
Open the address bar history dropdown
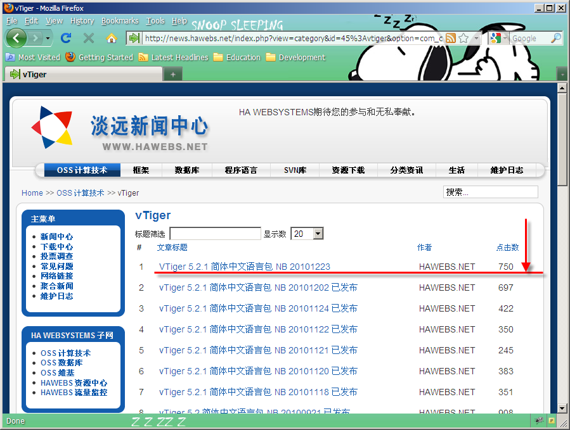pos(476,38)
